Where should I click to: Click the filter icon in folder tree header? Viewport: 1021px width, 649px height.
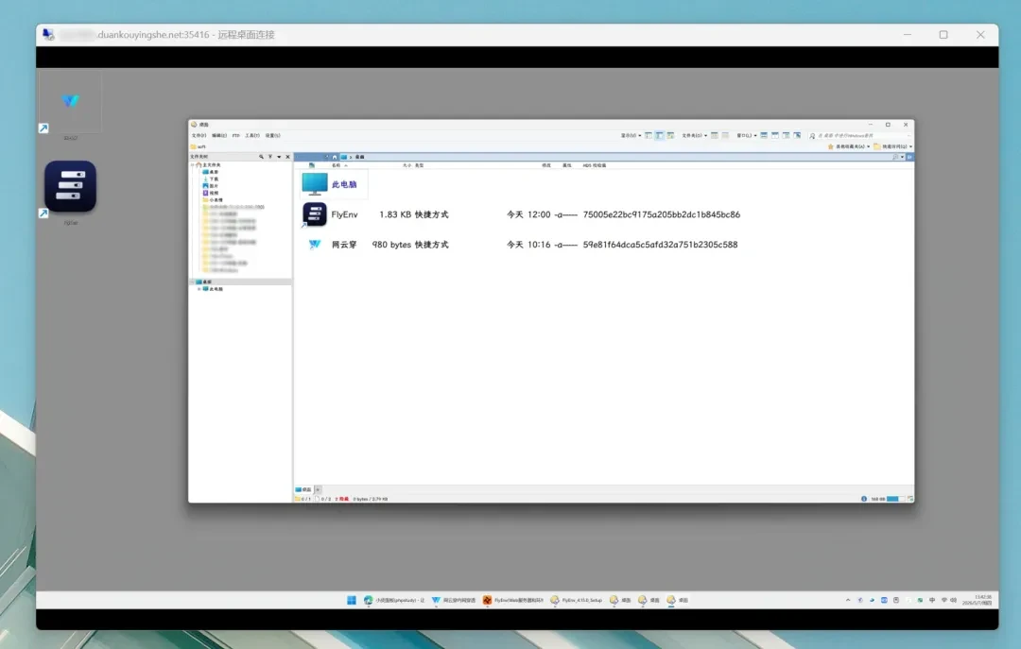[270, 157]
